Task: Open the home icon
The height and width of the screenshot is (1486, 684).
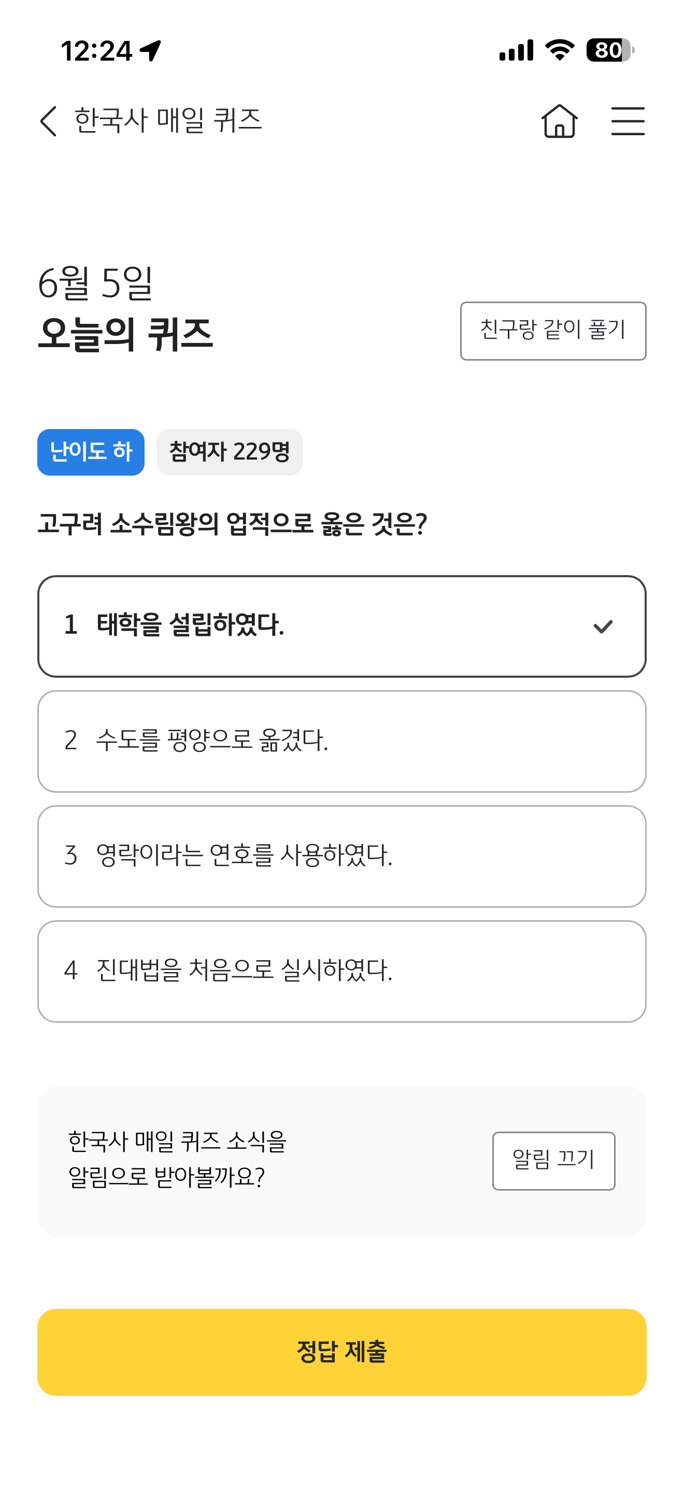Action: click(560, 121)
